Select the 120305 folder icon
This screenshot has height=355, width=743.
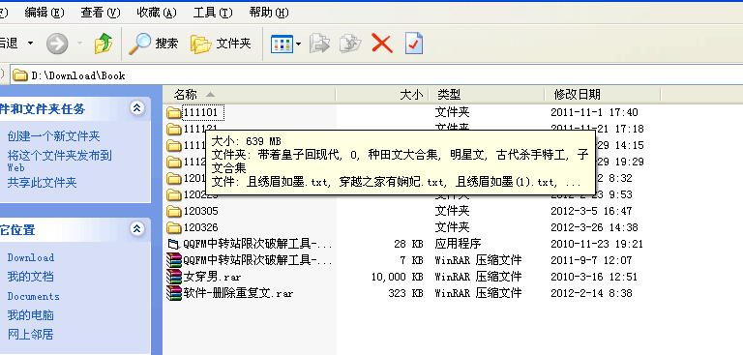[x=174, y=211]
